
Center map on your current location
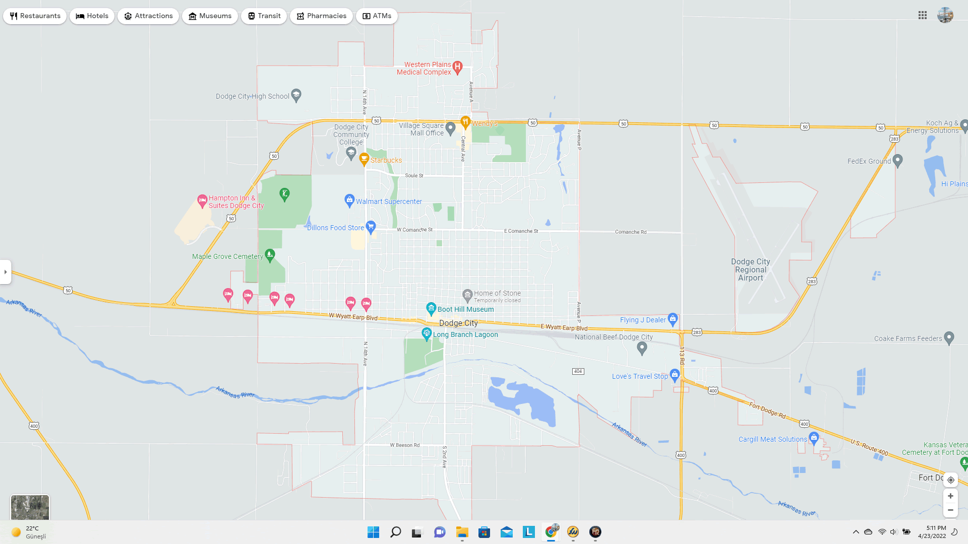pos(950,480)
